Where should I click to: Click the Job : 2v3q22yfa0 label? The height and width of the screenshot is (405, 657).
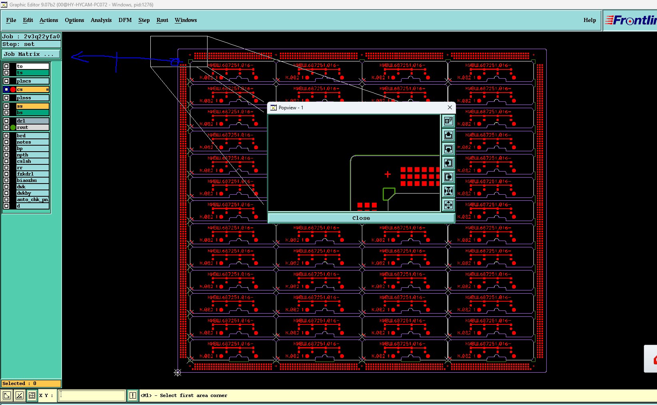coord(31,36)
